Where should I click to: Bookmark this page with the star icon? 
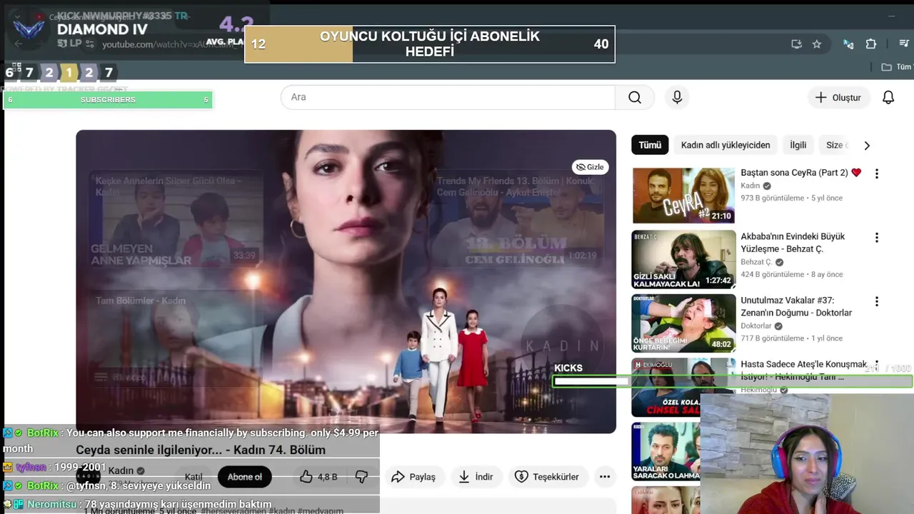[x=817, y=44]
